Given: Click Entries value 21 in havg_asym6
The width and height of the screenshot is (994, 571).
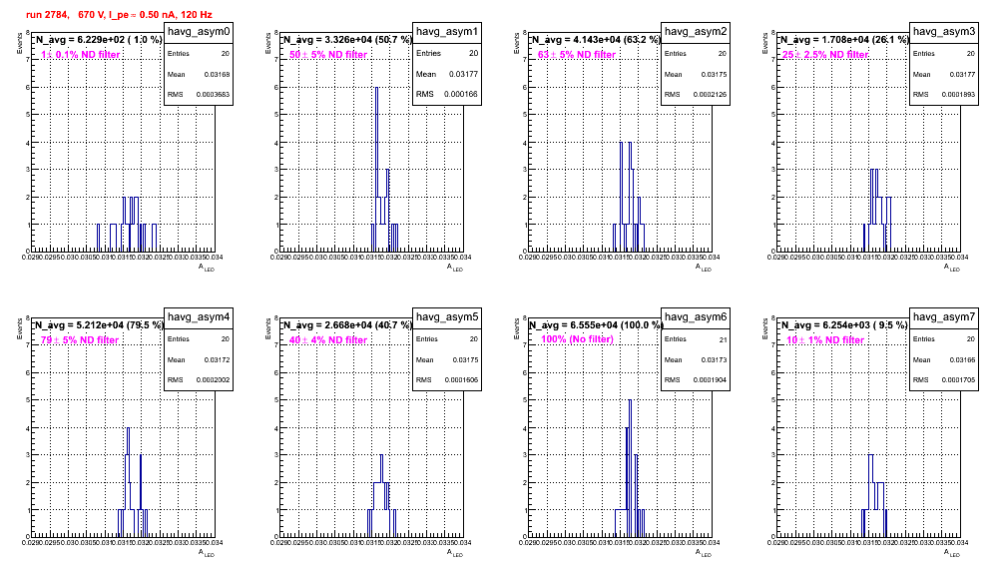Looking at the screenshot, I should point(723,340).
